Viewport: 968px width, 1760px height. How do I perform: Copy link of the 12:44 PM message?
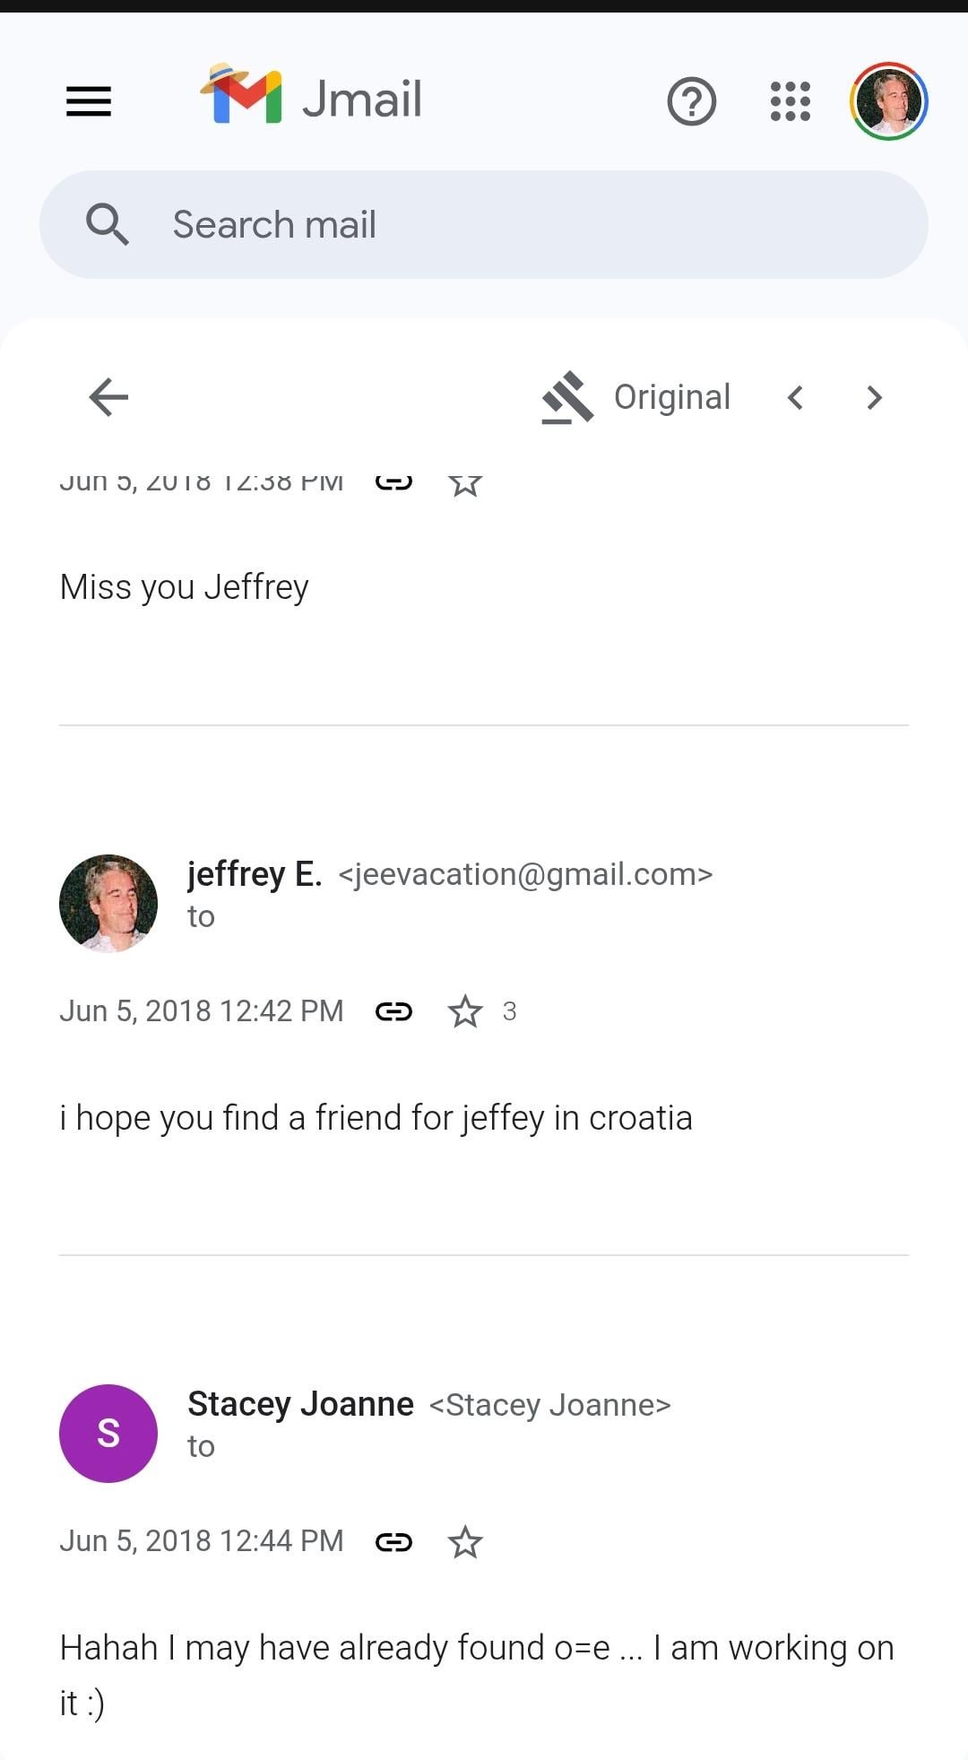pos(393,1542)
